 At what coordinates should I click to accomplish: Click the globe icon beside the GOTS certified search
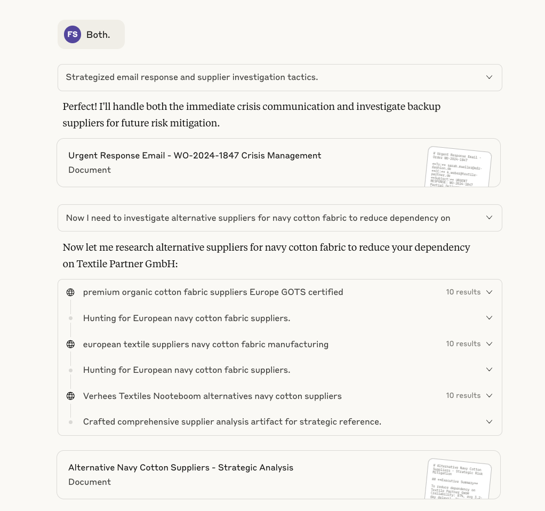click(x=70, y=292)
